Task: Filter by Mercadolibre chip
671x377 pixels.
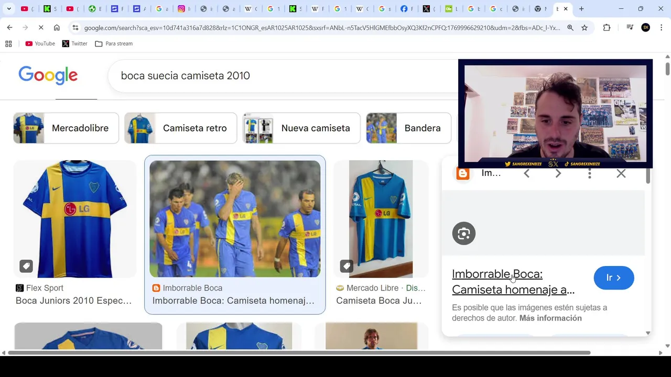Action: [x=66, y=128]
